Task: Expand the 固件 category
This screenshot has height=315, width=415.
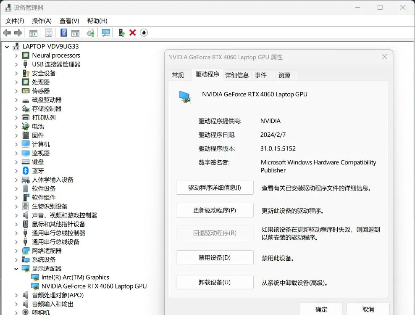Action: click(x=16, y=135)
